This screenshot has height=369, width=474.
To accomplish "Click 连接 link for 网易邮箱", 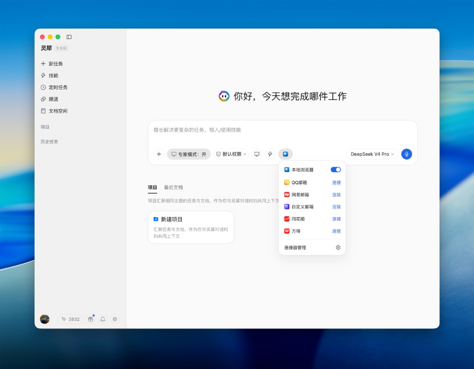I will coord(337,195).
